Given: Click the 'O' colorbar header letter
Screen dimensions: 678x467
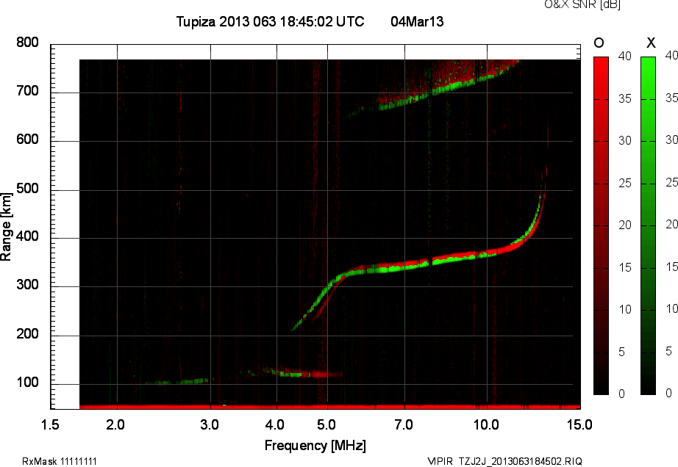Looking at the screenshot, I should coord(599,43).
